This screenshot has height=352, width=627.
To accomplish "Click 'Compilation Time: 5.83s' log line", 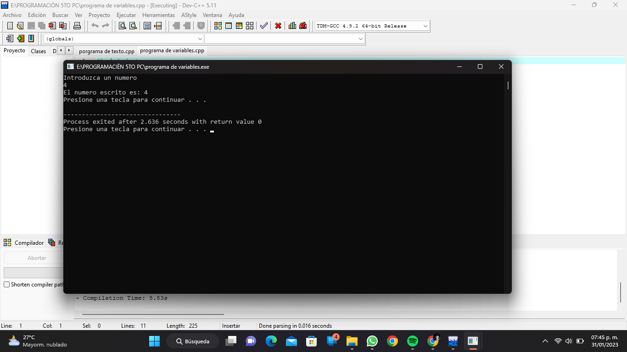I will click(121, 298).
